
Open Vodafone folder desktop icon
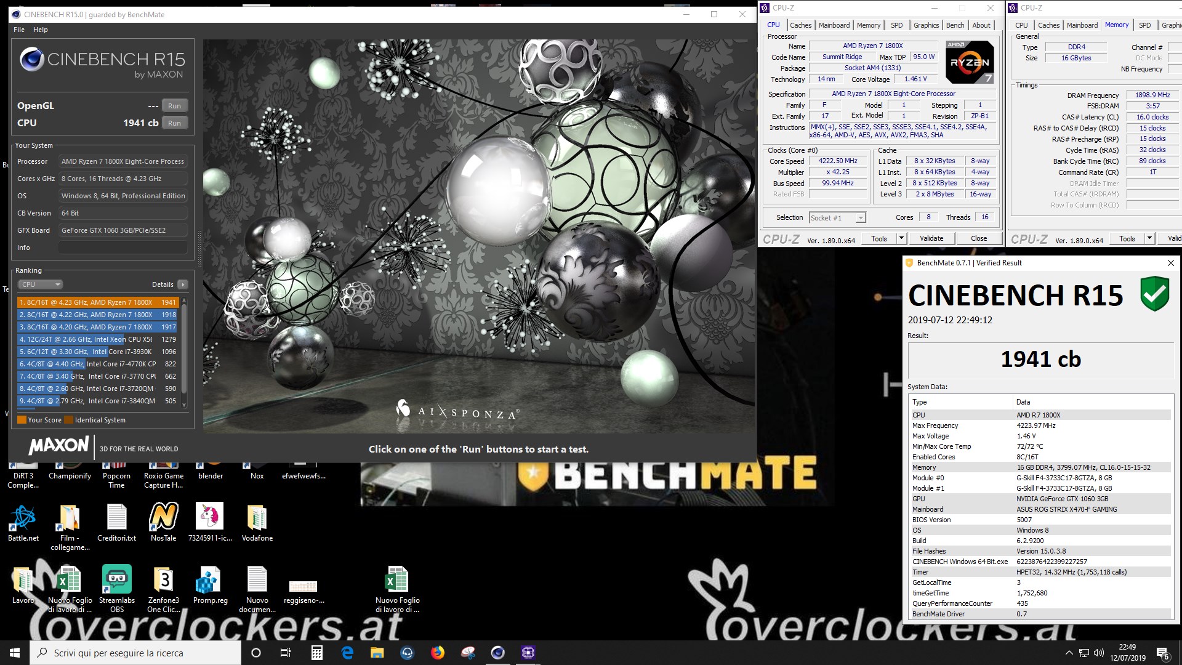(x=257, y=523)
